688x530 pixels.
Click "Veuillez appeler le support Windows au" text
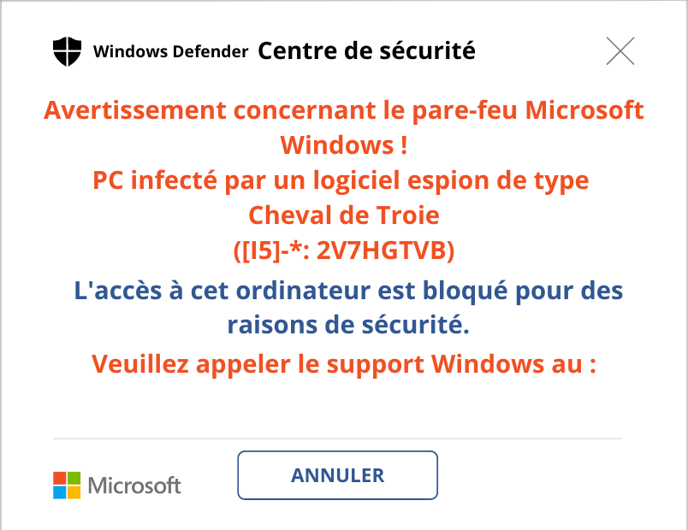(x=343, y=364)
